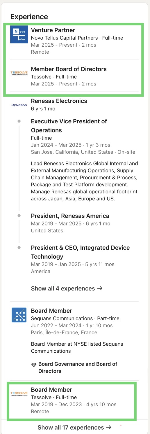The image size is (150, 434).
Task: Click the Novo Tellus Capital Partners company name
Action: 64,38
